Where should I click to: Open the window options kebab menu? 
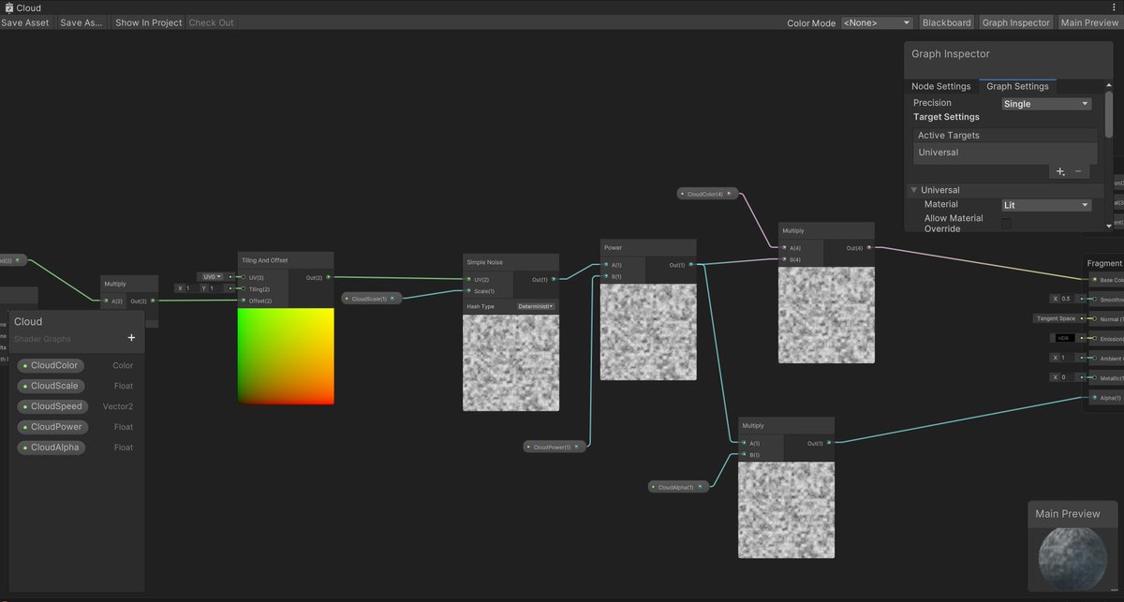pos(1115,7)
